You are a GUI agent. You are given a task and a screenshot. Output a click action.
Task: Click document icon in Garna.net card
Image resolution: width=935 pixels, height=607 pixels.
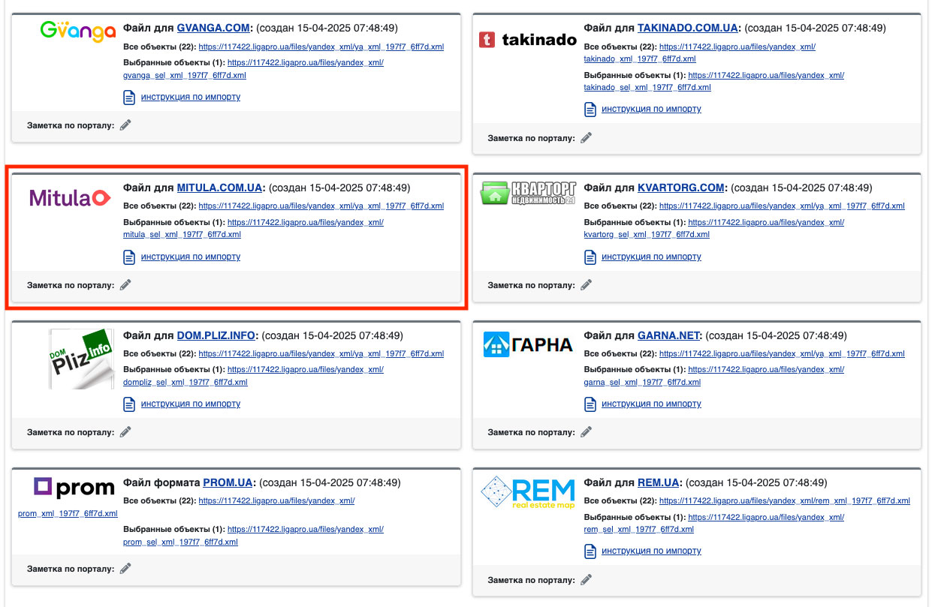(x=590, y=404)
